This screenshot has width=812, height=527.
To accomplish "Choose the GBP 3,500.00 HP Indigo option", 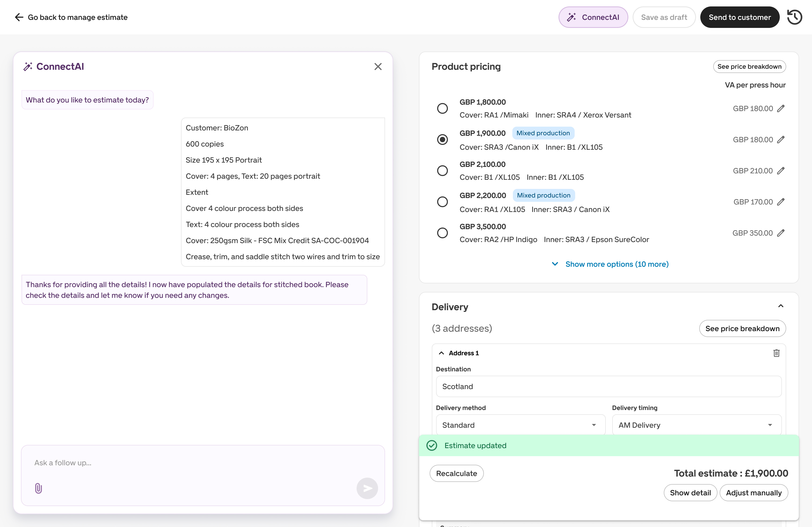I will pyautogui.click(x=442, y=233).
